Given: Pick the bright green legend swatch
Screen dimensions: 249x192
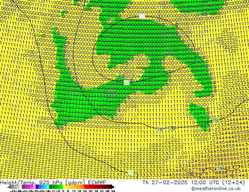Looking at the screenshot, I should [x=61, y=187].
